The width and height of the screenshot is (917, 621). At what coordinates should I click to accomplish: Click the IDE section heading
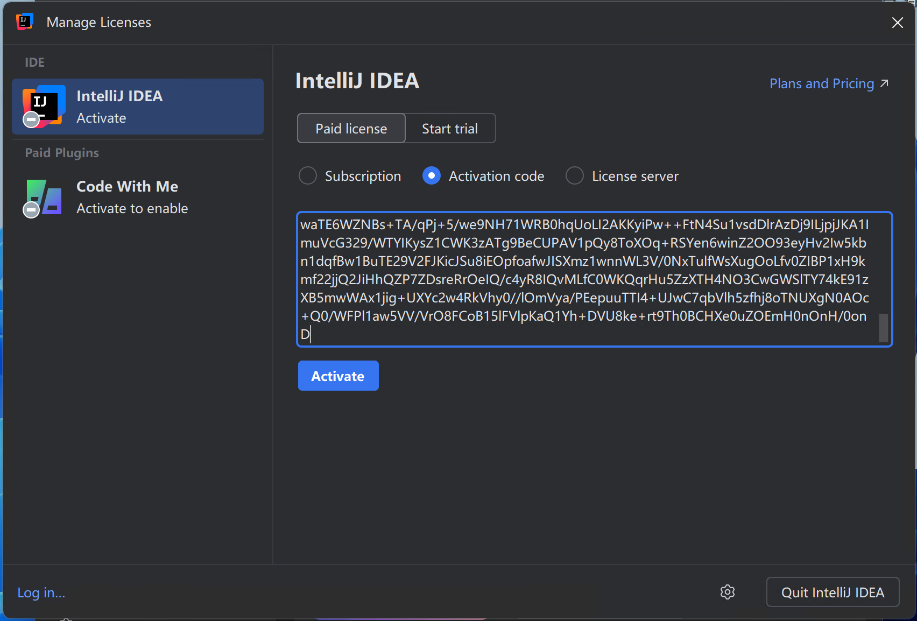coord(34,62)
